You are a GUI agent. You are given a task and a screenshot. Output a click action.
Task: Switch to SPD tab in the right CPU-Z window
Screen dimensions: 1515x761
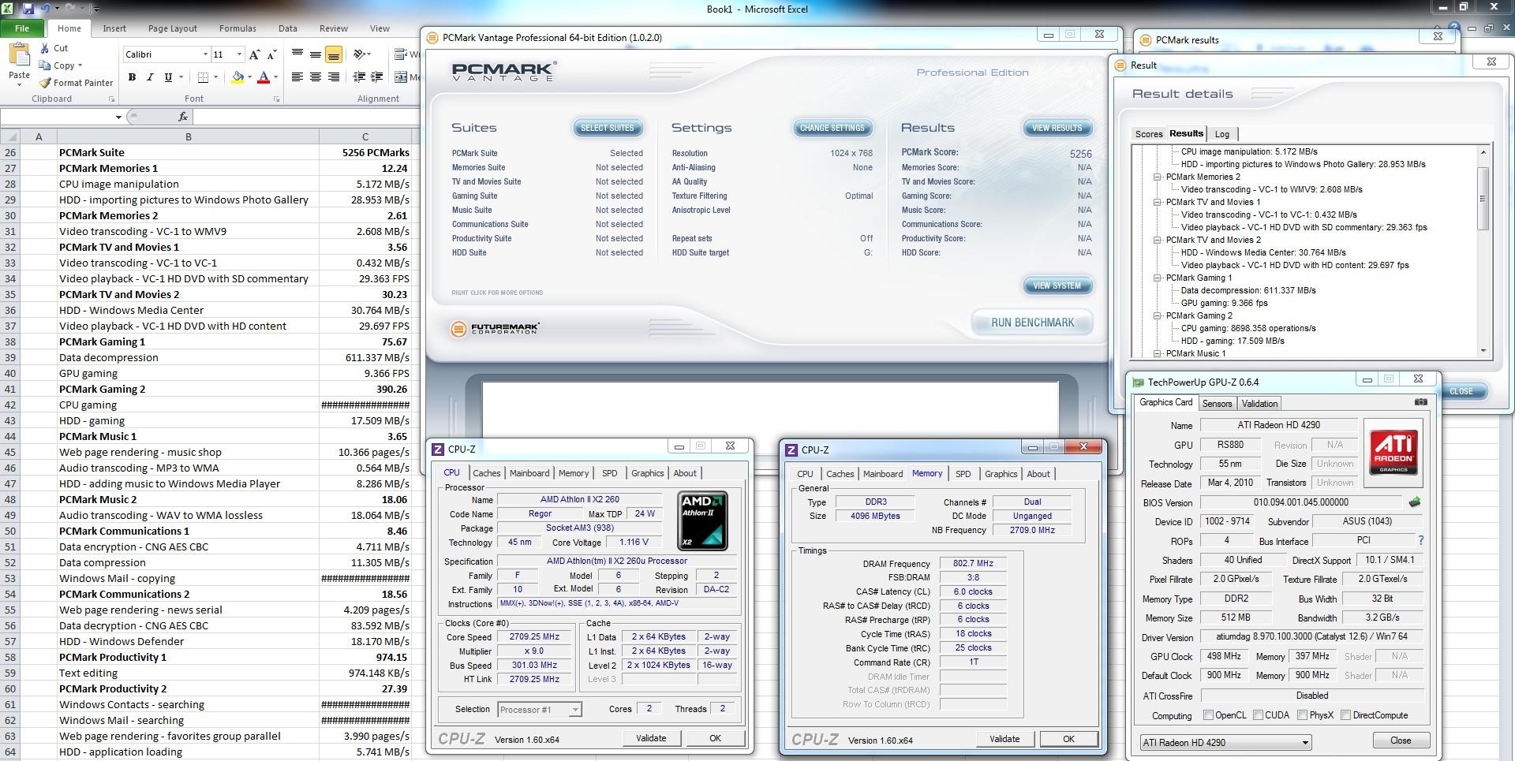click(963, 474)
